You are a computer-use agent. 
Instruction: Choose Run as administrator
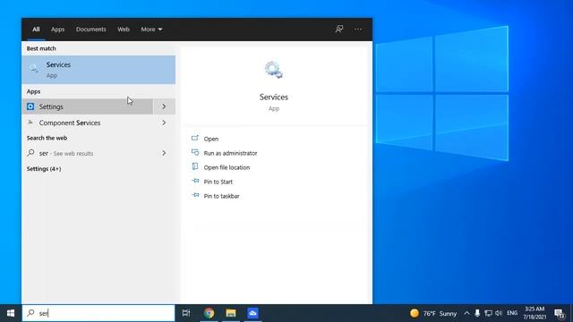click(230, 153)
